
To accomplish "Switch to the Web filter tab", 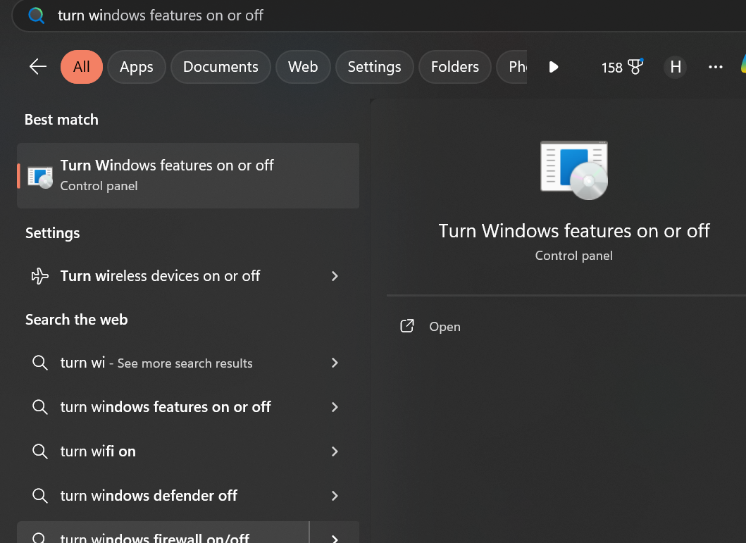I will point(303,67).
